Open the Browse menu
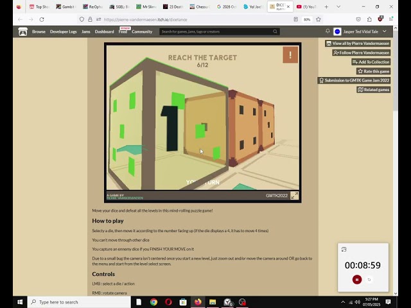Image resolution: width=411 pixels, height=308 pixels. click(39, 31)
